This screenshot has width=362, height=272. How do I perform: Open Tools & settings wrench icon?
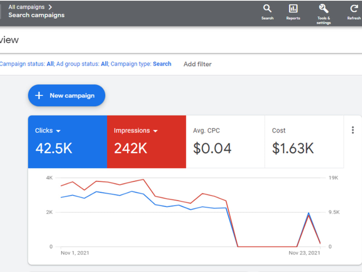(323, 9)
